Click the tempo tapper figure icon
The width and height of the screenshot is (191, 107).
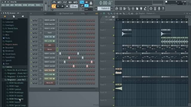coord(145,9)
